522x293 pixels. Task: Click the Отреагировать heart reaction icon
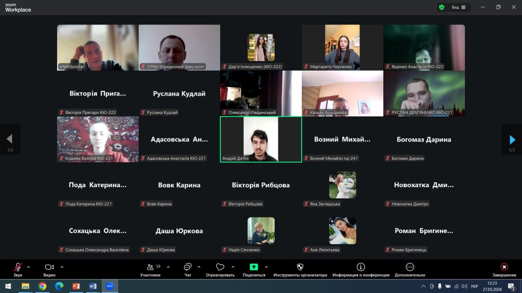tap(220, 268)
